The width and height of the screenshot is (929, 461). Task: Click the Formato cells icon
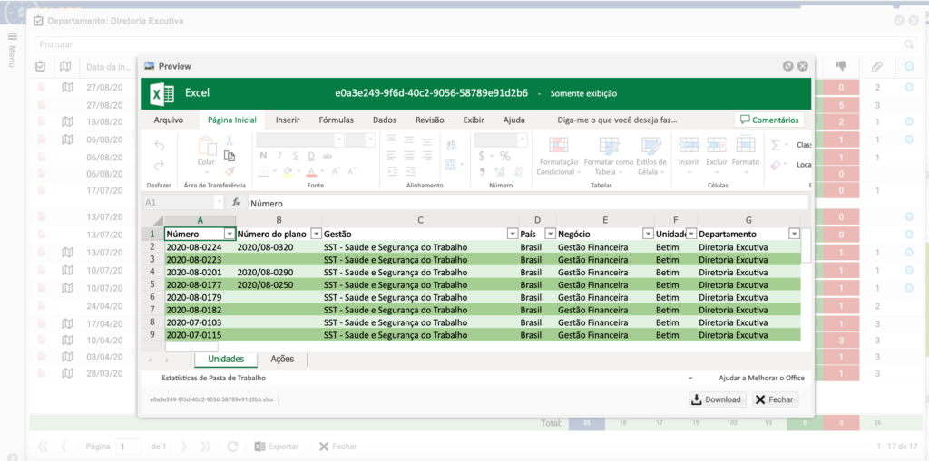746,144
